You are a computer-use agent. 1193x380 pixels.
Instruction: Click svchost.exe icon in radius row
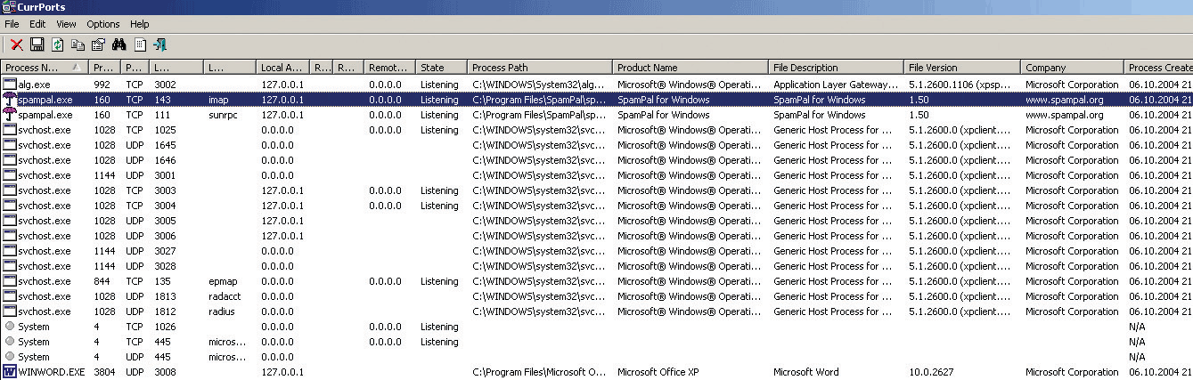click(x=10, y=311)
